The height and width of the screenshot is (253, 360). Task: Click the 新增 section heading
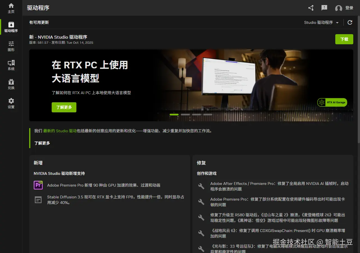(x=38, y=163)
